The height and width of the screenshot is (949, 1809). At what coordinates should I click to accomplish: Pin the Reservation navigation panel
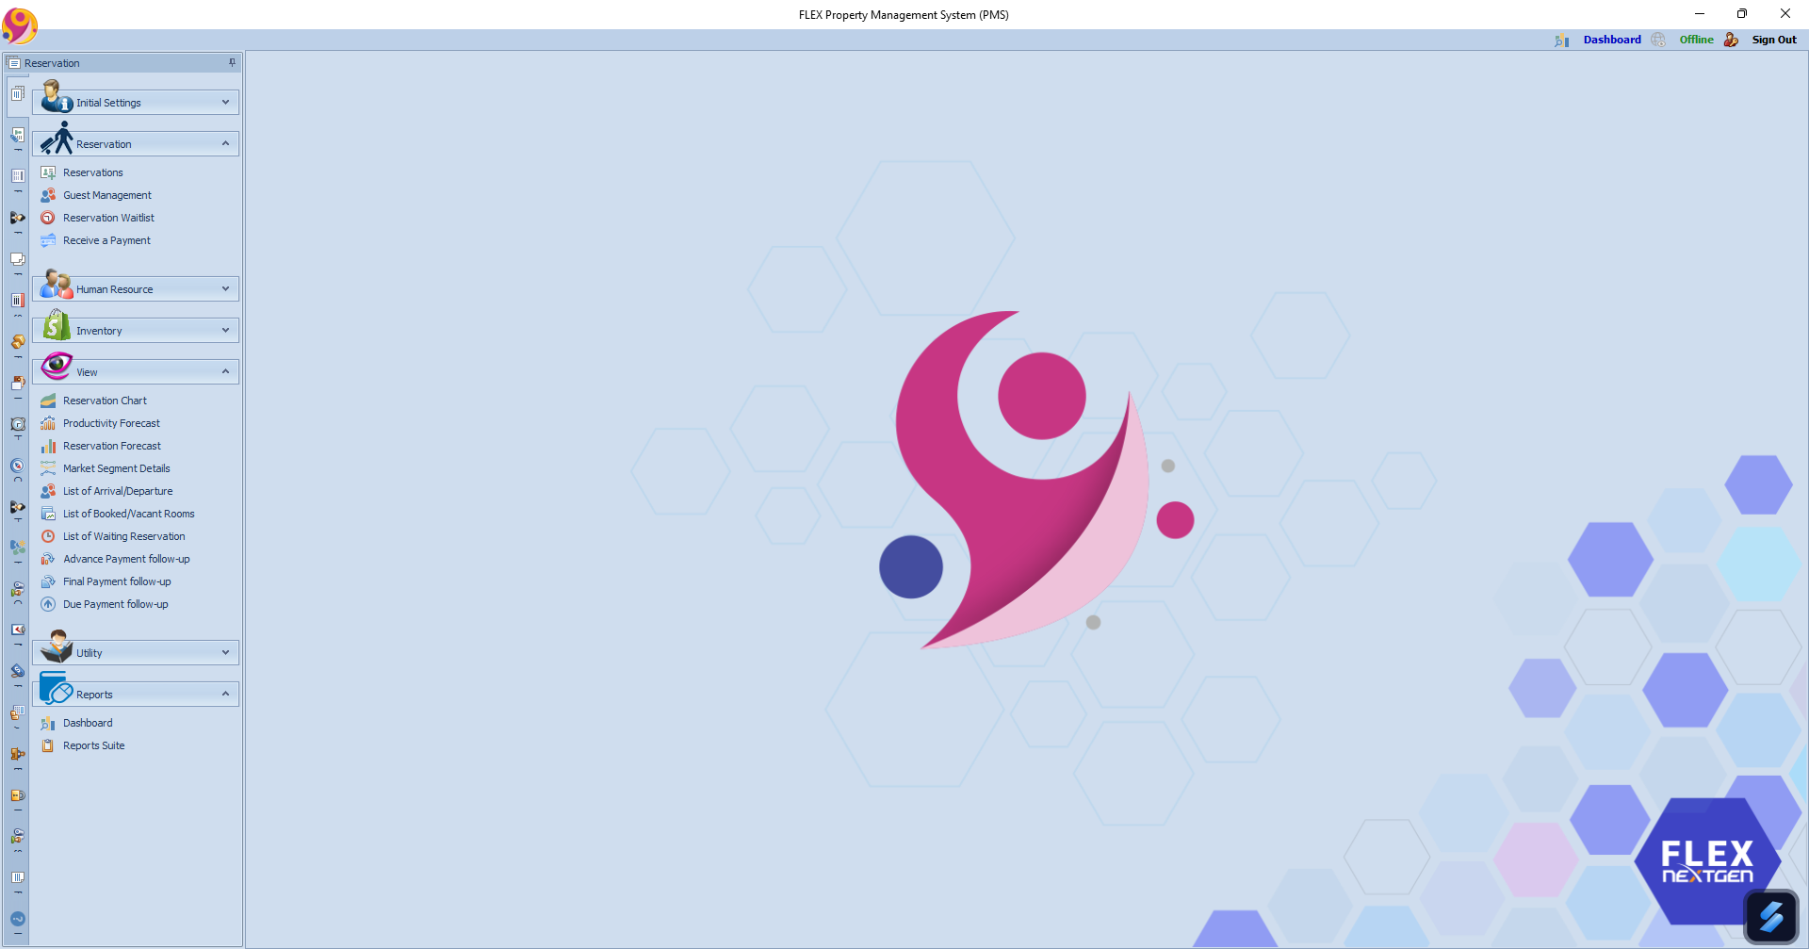pos(232,63)
